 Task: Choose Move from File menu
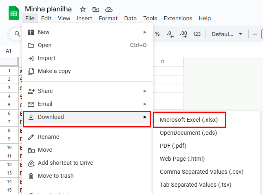(x=88, y=150)
